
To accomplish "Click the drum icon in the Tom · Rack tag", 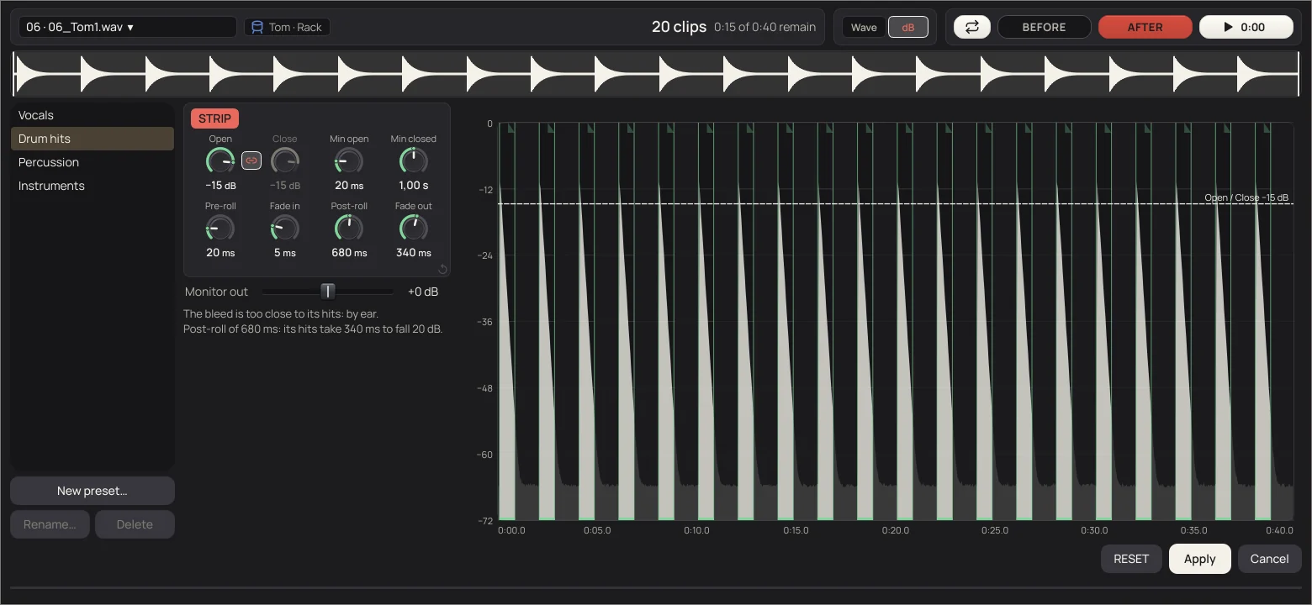I will tap(257, 27).
